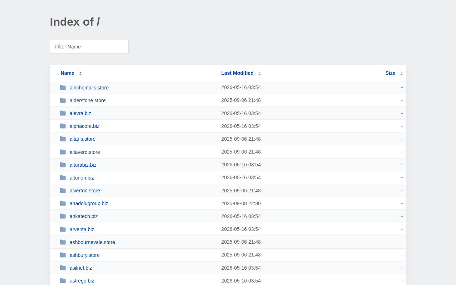Click date 2025-09-08 22:30 of anadolugroup.biz
Image resolution: width=456 pixels, height=285 pixels.
(x=241, y=203)
